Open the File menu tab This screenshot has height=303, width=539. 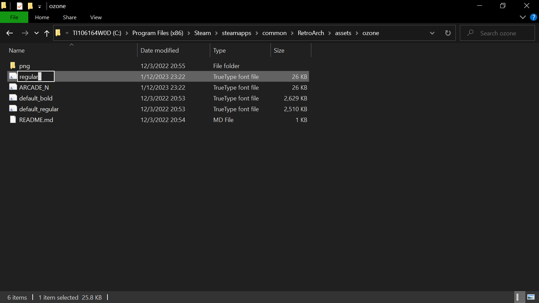click(x=14, y=17)
